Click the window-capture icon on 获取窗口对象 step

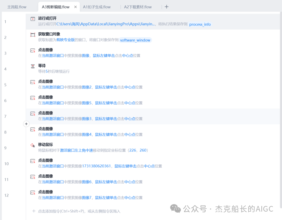point(32,34)
